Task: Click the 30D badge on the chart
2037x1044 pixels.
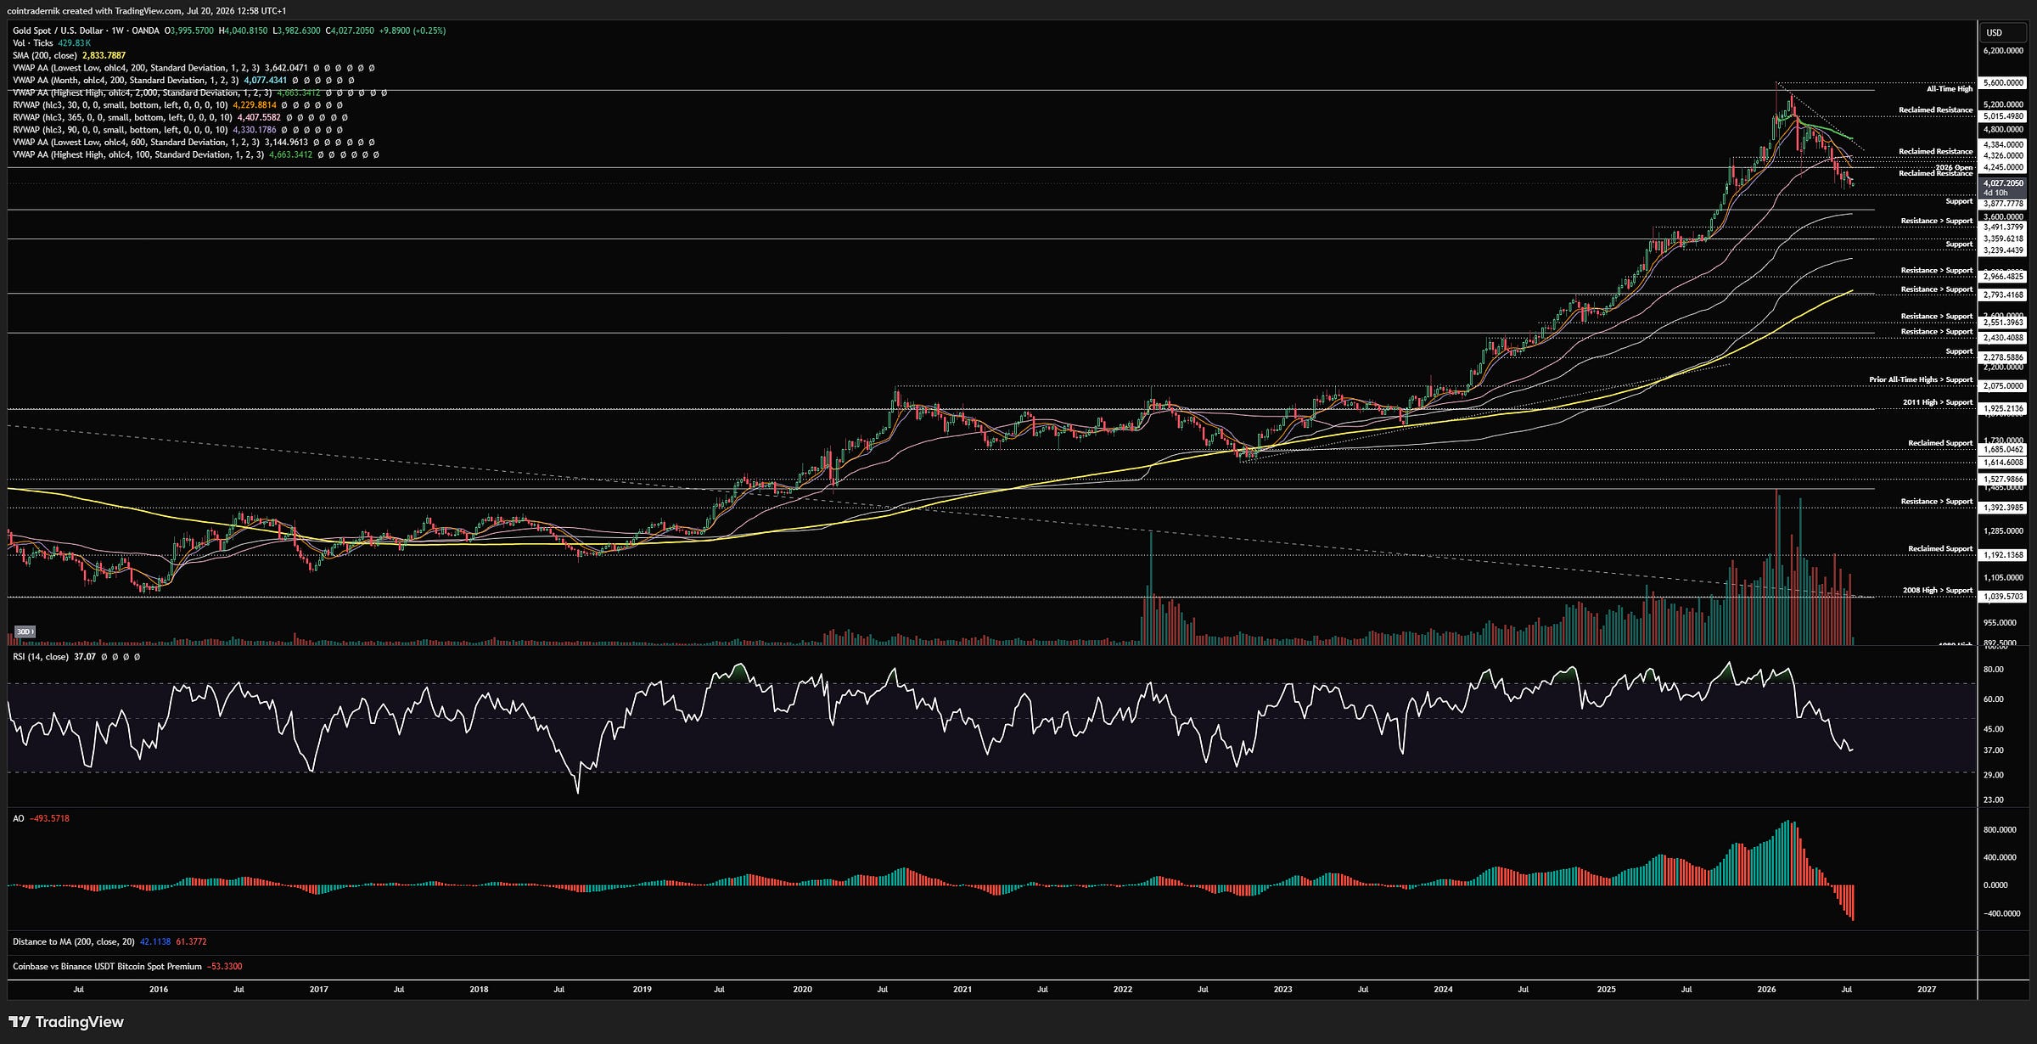Action: (x=25, y=631)
